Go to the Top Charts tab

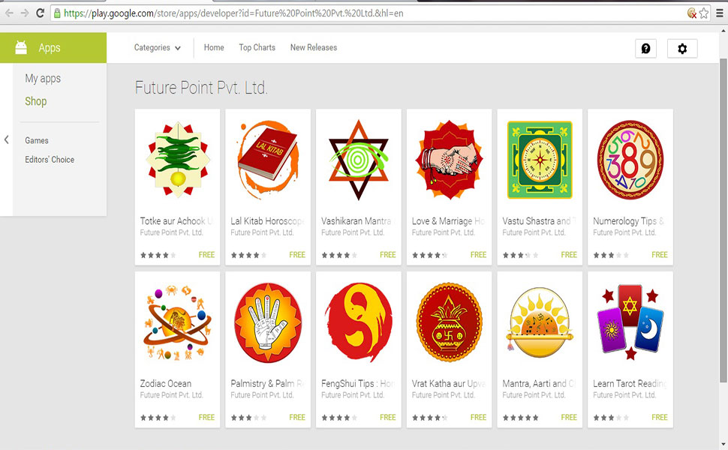[x=257, y=47]
